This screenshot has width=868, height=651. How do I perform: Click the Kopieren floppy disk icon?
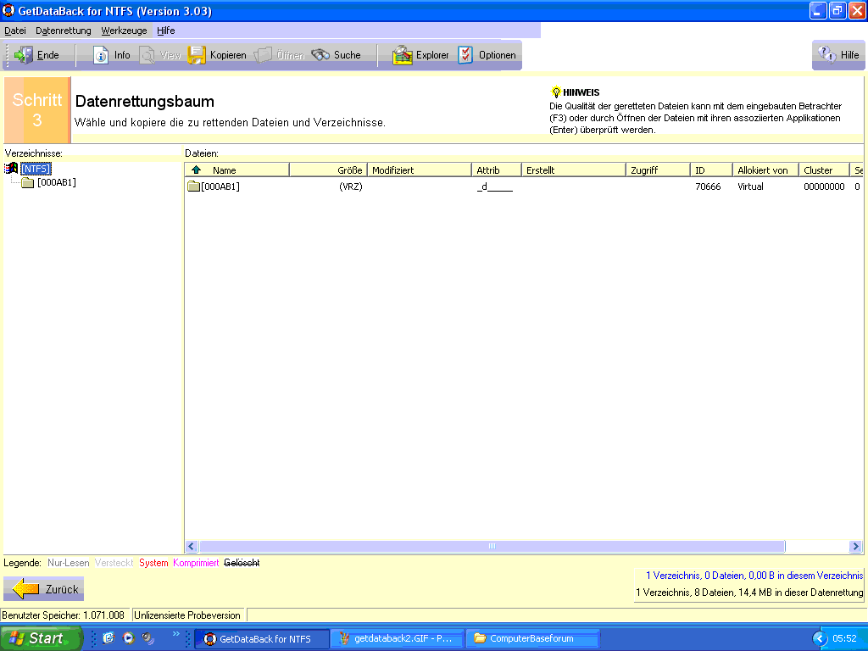click(197, 55)
